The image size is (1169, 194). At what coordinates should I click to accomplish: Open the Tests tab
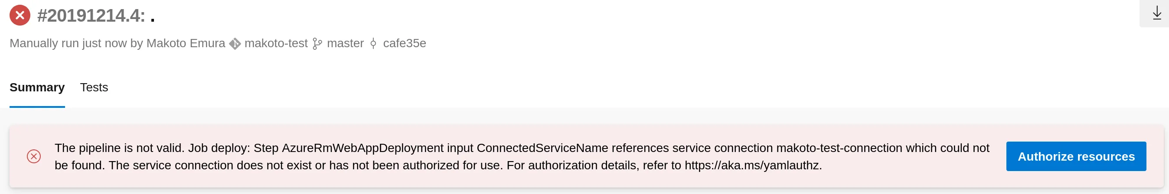click(x=94, y=87)
